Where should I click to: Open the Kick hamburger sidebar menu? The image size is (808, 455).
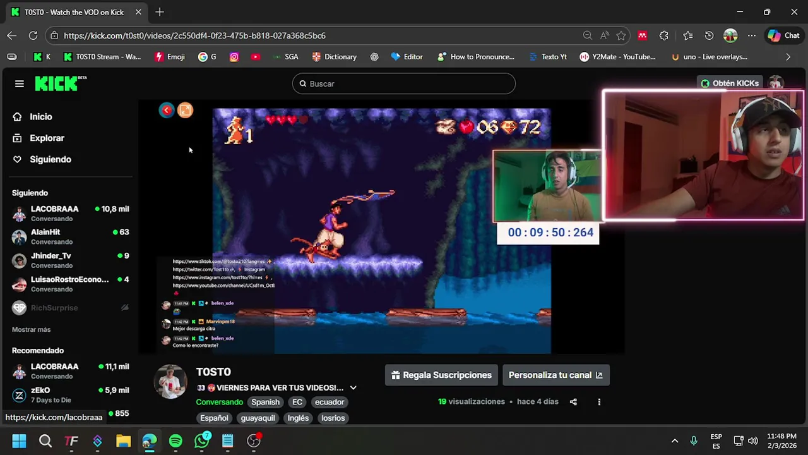19,83
